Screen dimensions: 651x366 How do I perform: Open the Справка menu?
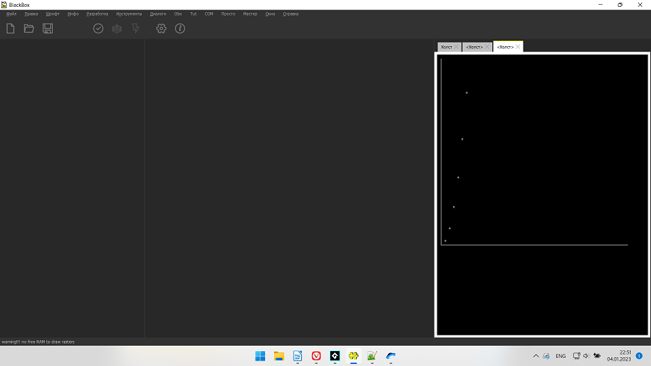coord(290,14)
